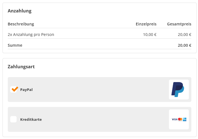
Task: Click the Beschreibung column header
Action: tap(21, 24)
